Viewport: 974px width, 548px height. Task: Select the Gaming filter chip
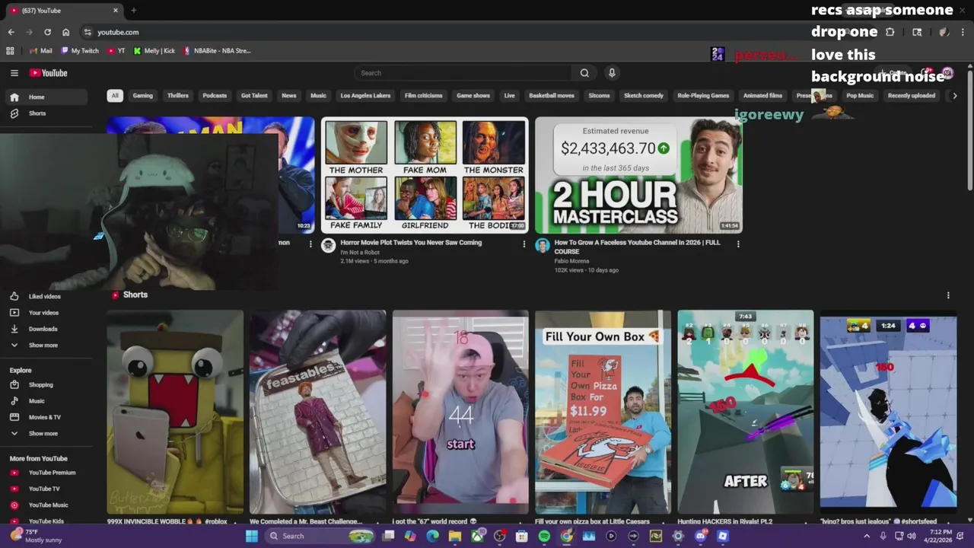(143, 96)
